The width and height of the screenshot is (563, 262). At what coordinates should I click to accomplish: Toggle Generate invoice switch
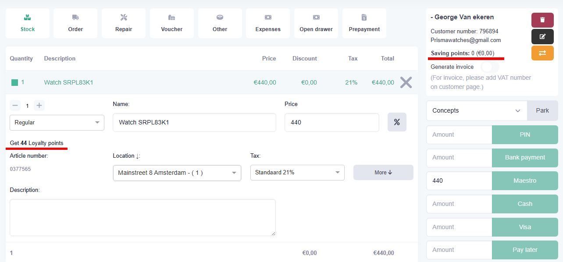(490, 67)
